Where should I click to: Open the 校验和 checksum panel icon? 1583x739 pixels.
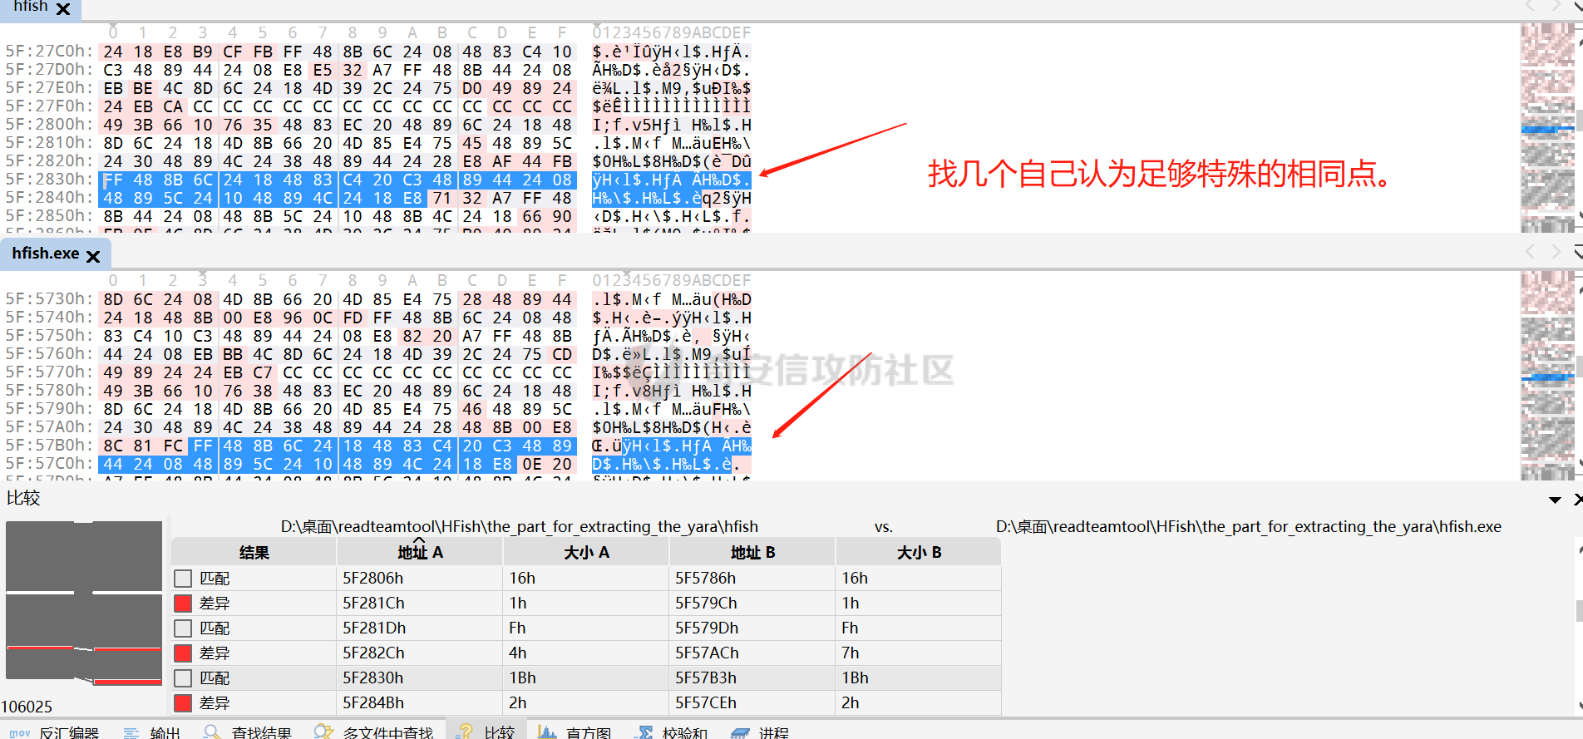click(x=644, y=732)
